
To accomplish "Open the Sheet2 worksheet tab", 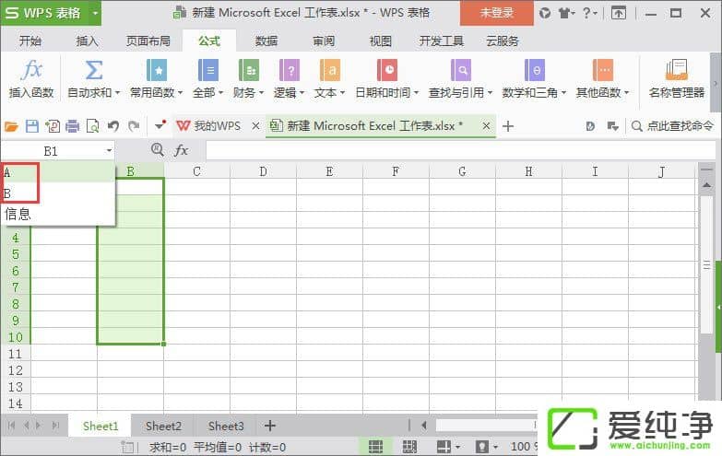I will (x=163, y=426).
